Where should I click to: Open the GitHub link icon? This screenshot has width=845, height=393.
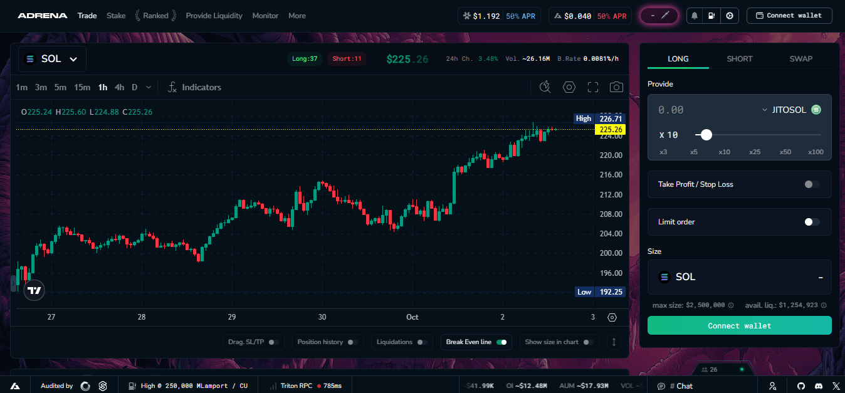[x=801, y=386]
